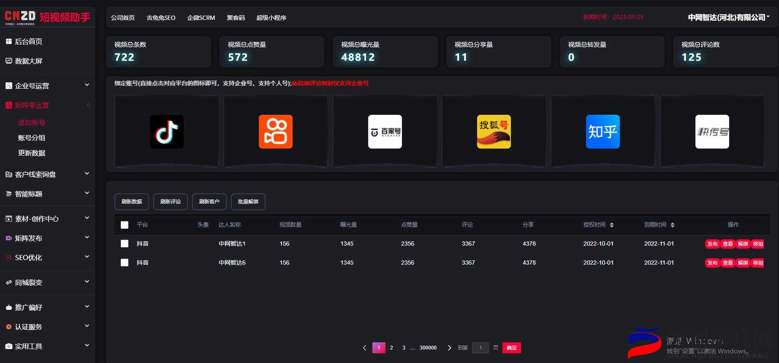Click the 实用工具 briefcase icon
Image resolution: width=779 pixels, height=363 pixels.
[x=9, y=346]
